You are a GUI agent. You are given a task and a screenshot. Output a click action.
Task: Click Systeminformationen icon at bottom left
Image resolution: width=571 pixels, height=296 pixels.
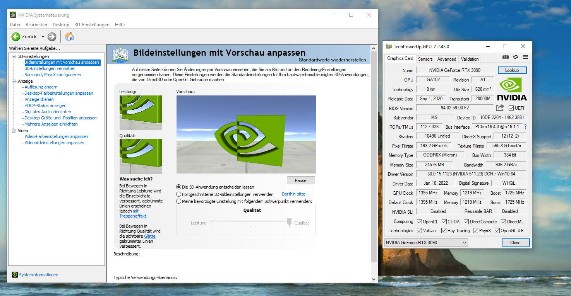tap(15, 275)
